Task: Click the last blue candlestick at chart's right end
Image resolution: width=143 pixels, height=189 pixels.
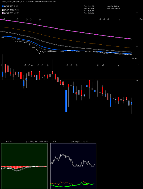Action: tap(132, 103)
